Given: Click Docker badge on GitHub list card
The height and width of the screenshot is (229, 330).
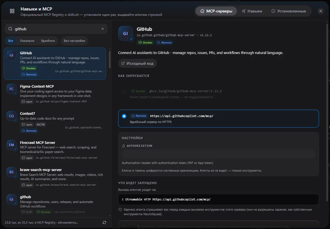Looking at the screenshot, I should pyautogui.click(x=29, y=68).
